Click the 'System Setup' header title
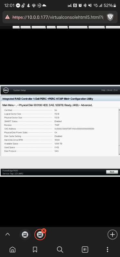 point(20,90)
